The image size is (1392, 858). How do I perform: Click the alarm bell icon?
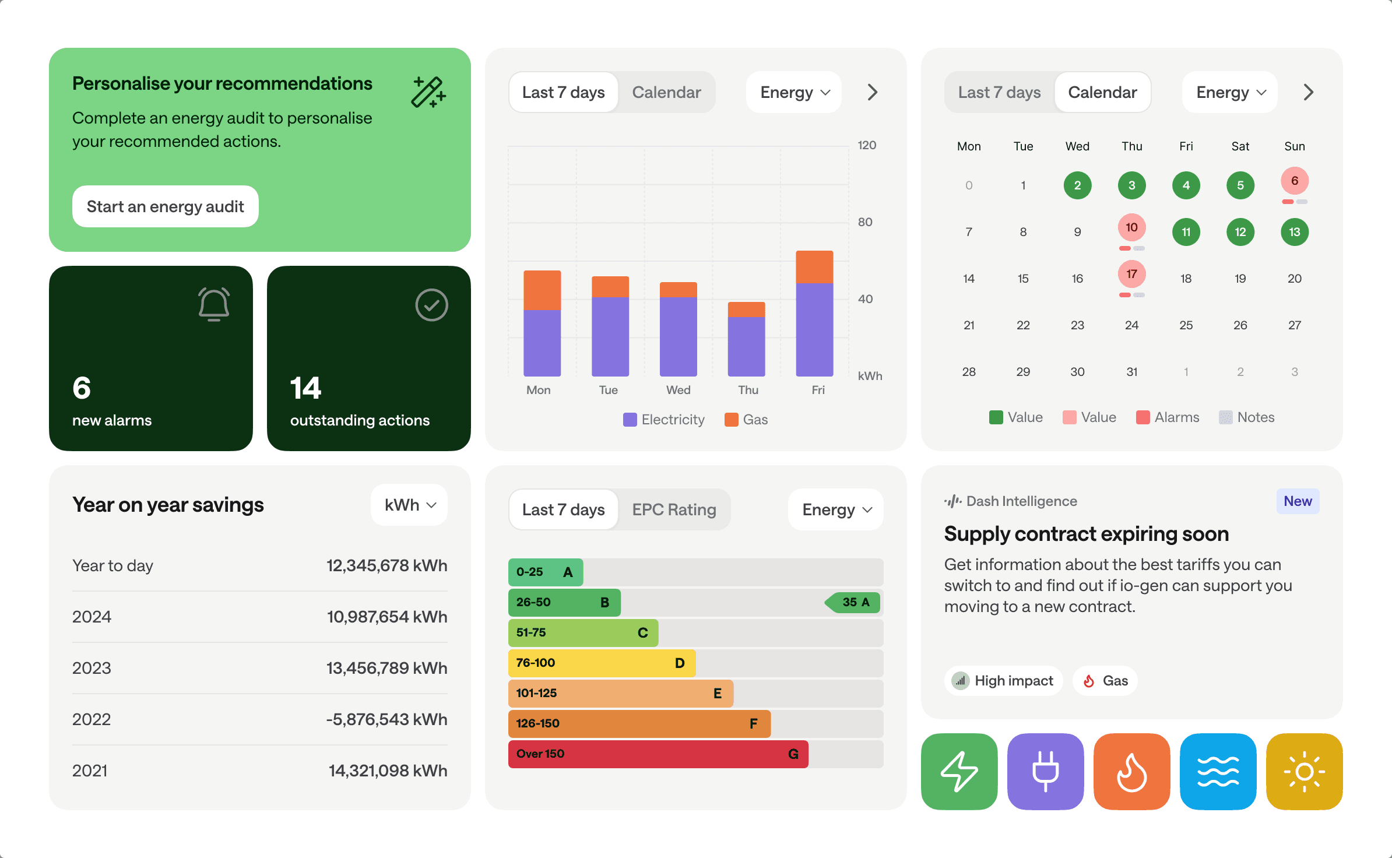(214, 304)
